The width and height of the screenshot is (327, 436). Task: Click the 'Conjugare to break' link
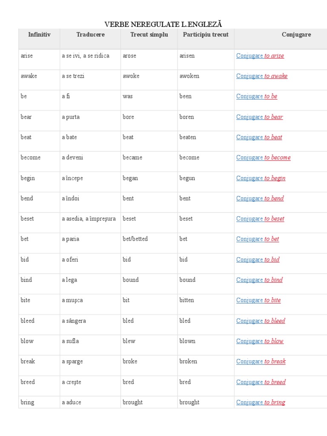pyautogui.click(x=261, y=361)
